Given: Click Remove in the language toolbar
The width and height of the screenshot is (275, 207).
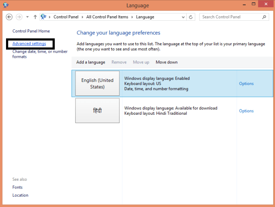Looking at the screenshot, I should pos(119,62).
